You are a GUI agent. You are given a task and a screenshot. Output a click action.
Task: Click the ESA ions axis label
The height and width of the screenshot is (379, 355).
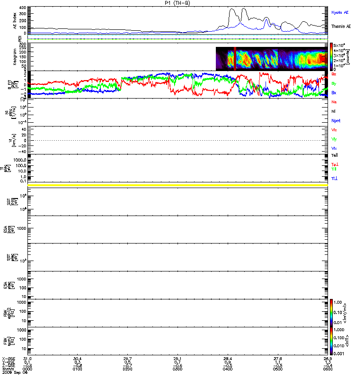point(9,229)
